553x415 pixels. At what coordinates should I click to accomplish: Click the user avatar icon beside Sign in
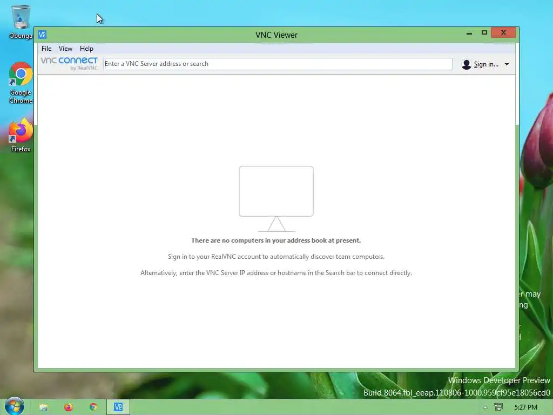tap(466, 64)
